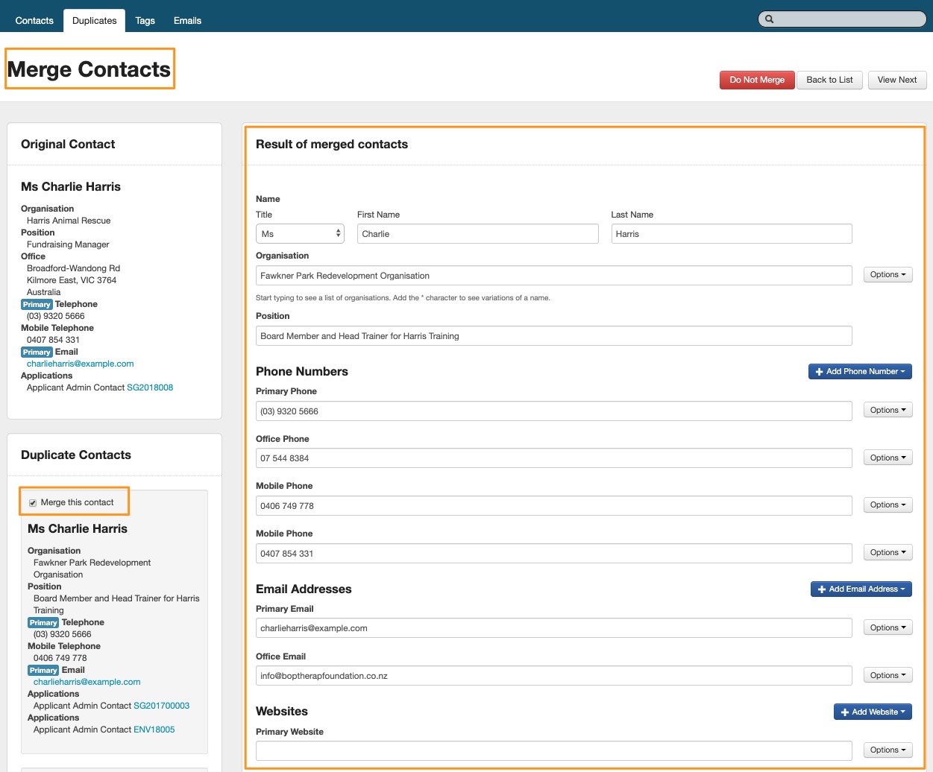Expand Options menu for Organisation field

point(888,275)
